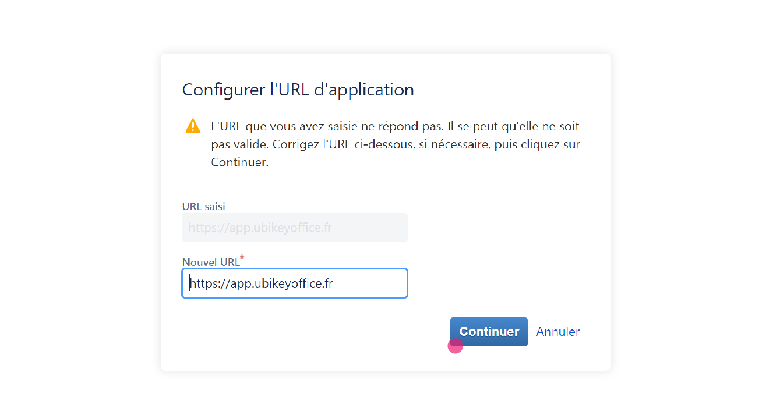Click the orange warning triangle icon
This screenshot has width=759, height=415.
(x=193, y=126)
